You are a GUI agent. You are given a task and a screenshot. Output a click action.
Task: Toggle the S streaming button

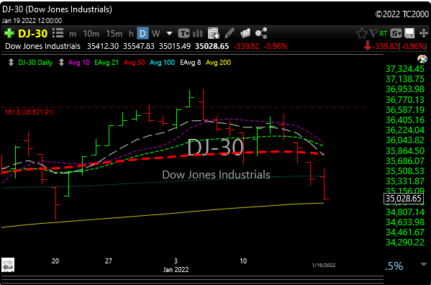396,34
